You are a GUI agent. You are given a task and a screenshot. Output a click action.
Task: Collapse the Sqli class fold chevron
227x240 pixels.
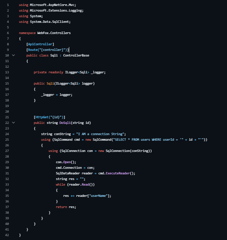(x=13, y=55)
